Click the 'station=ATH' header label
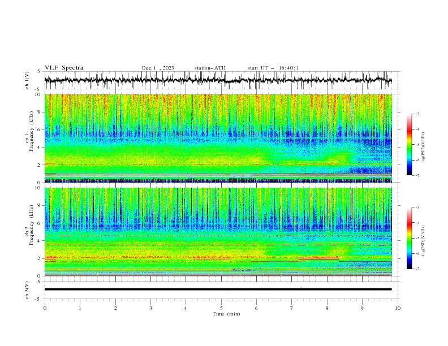Viewport: 448px width, 346px height. point(210,68)
